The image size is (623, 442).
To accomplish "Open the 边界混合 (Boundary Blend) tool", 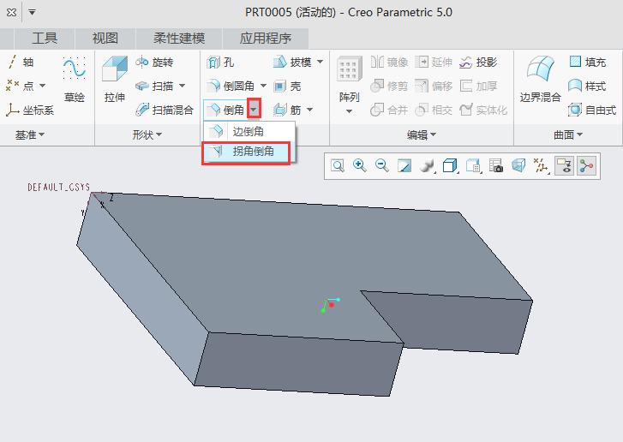I will pos(540,80).
